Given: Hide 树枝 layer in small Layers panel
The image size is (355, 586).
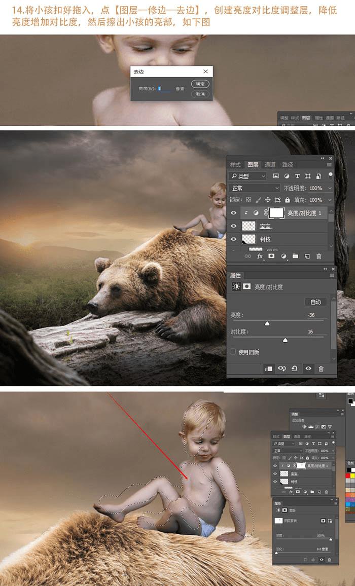Looking at the screenshot, I should pos(275,482).
